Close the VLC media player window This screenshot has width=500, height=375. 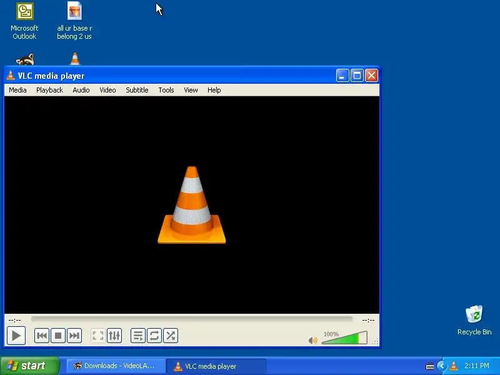pyautogui.click(x=371, y=76)
